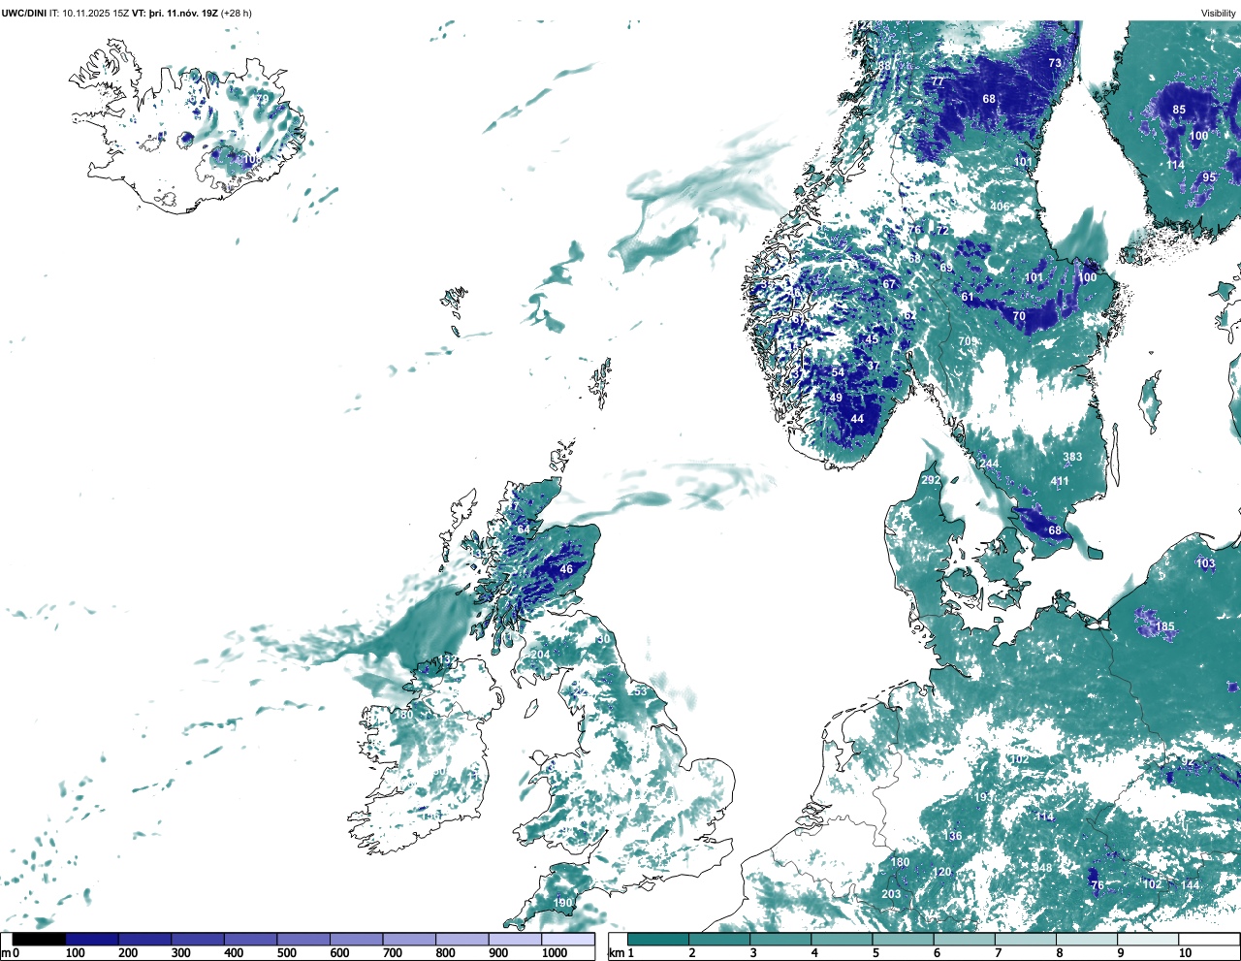Click the visibility value '136' over Germany

click(x=953, y=836)
